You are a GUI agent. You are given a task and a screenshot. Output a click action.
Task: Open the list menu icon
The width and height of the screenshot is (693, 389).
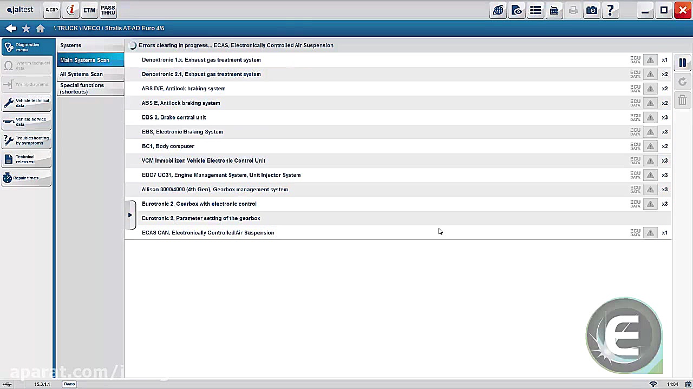(x=535, y=10)
